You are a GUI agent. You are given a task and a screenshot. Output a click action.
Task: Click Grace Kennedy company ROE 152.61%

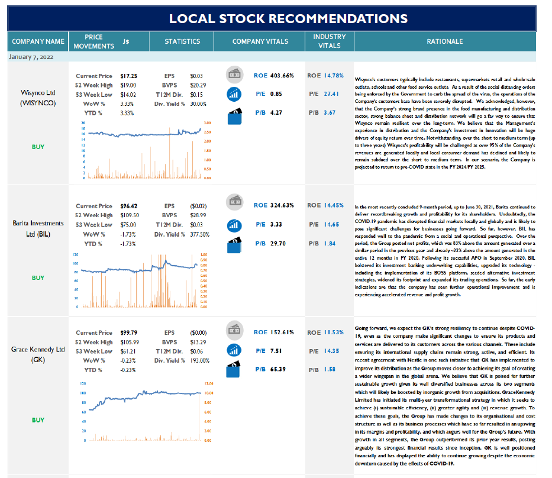282,332
